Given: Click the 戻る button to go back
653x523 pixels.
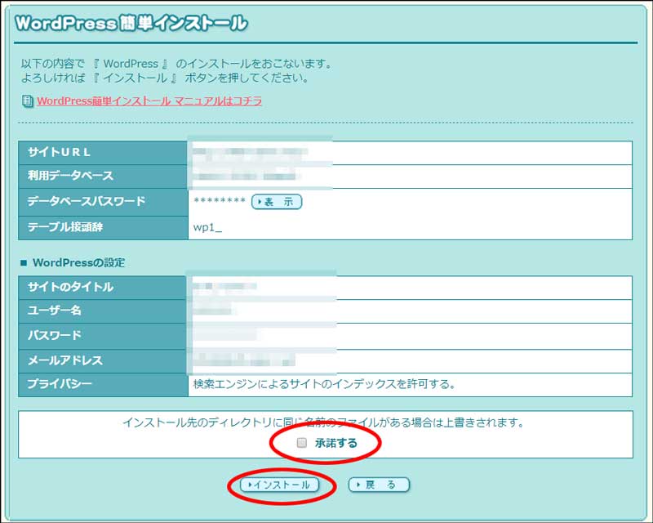Looking at the screenshot, I should (379, 485).
